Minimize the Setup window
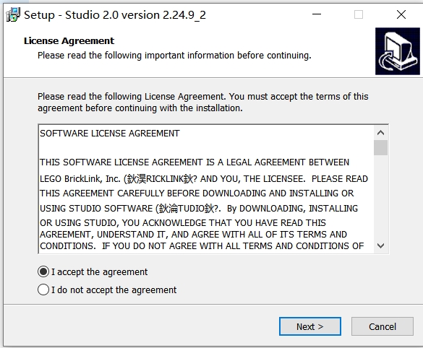 point(317,14)
